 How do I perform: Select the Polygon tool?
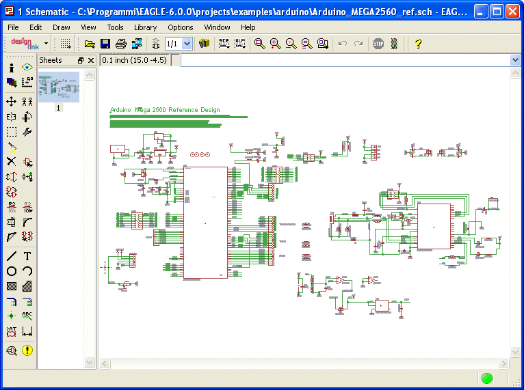tap(27, 286)
